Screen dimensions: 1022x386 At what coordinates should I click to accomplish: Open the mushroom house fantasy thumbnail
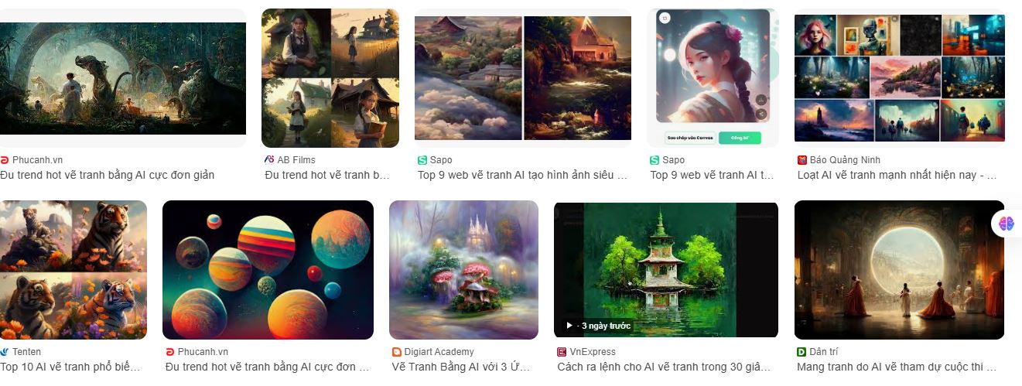463,270
